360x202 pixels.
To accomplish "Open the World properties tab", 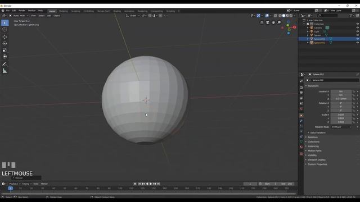I will (301, 109).
